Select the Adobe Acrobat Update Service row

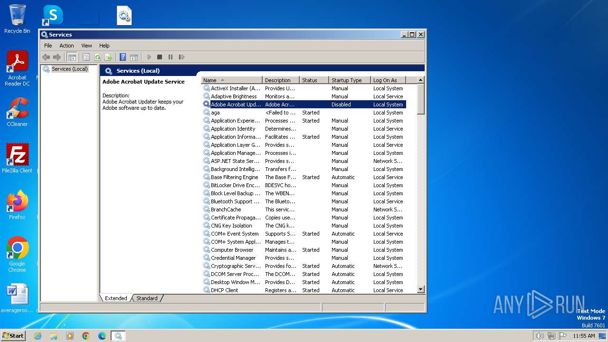tap(304, 104)
